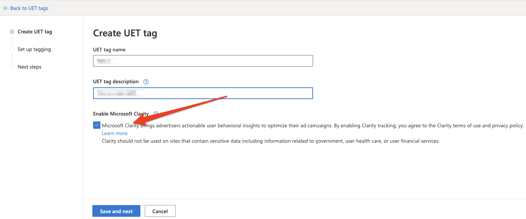Screen dimensions: 526x219
Task: Click the text about sensitive data sites
Action: (x=271, y=141)
